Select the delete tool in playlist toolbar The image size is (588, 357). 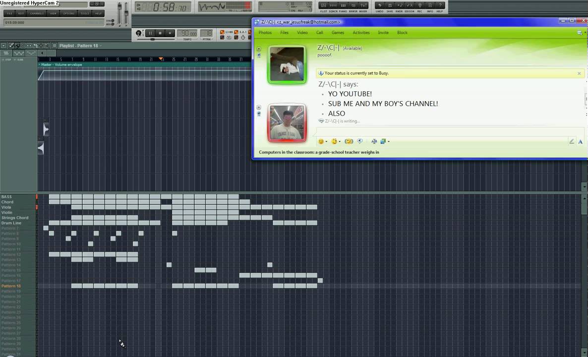23,46
